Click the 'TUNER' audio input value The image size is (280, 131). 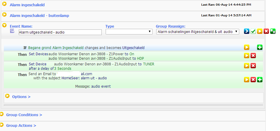[148, 64]
